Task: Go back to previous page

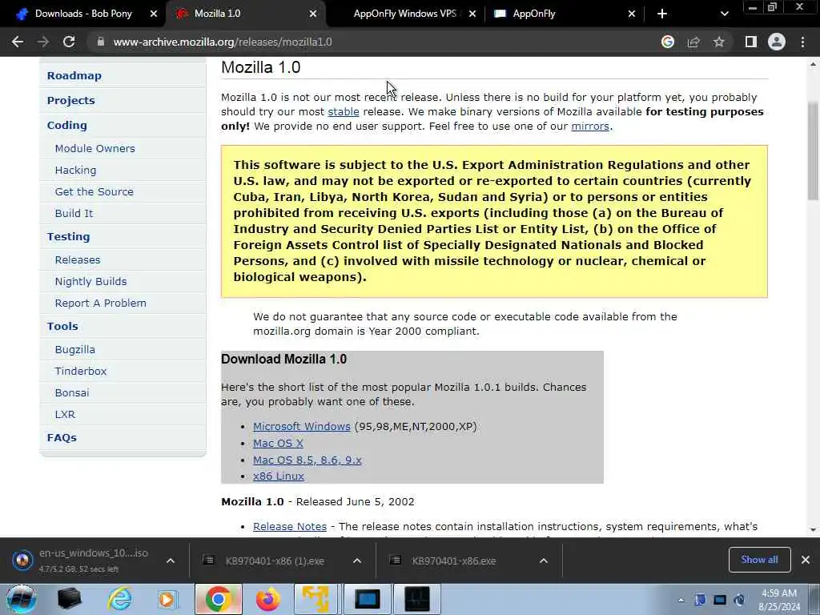Action: 18,42
